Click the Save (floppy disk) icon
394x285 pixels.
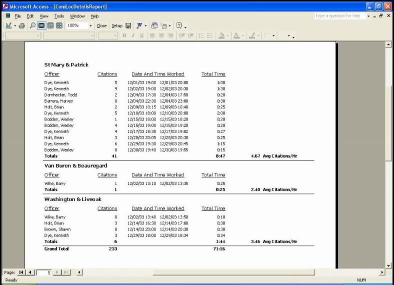pyautogui.click(x=128, y=25)
